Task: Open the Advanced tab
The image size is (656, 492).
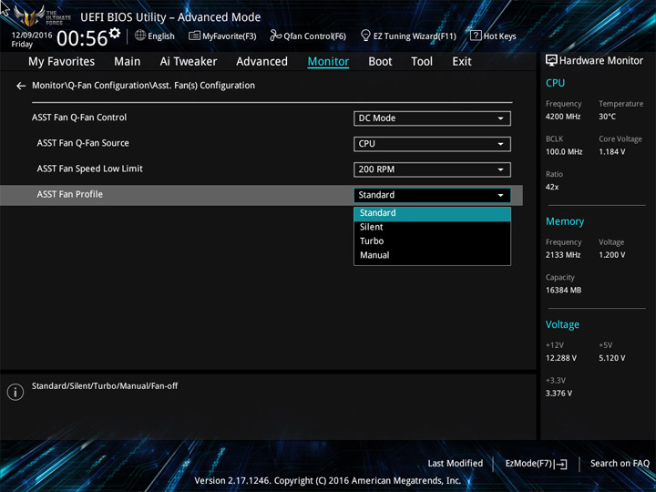Action: [x=261, y=62]
